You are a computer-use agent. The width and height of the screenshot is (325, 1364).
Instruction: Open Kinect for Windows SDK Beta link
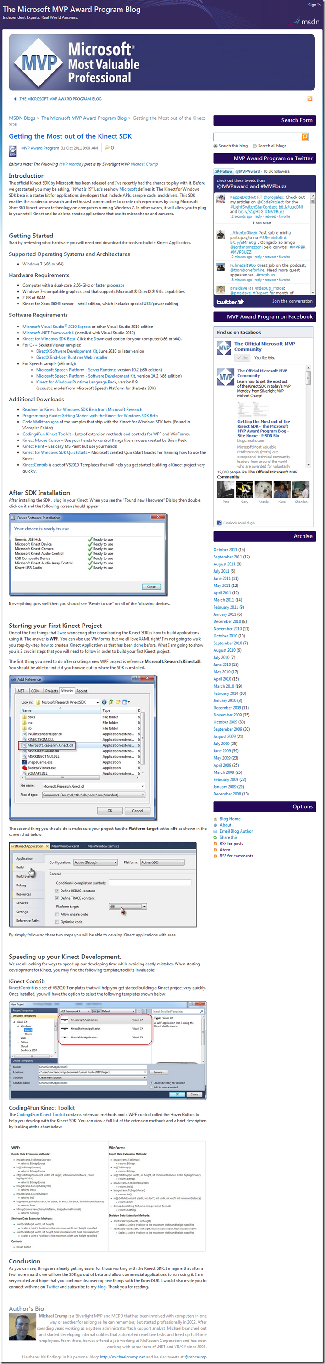(49, 339)
